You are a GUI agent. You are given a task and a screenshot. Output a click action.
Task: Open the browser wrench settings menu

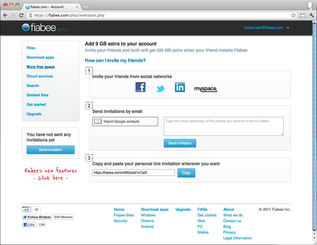tap(311, 15)
